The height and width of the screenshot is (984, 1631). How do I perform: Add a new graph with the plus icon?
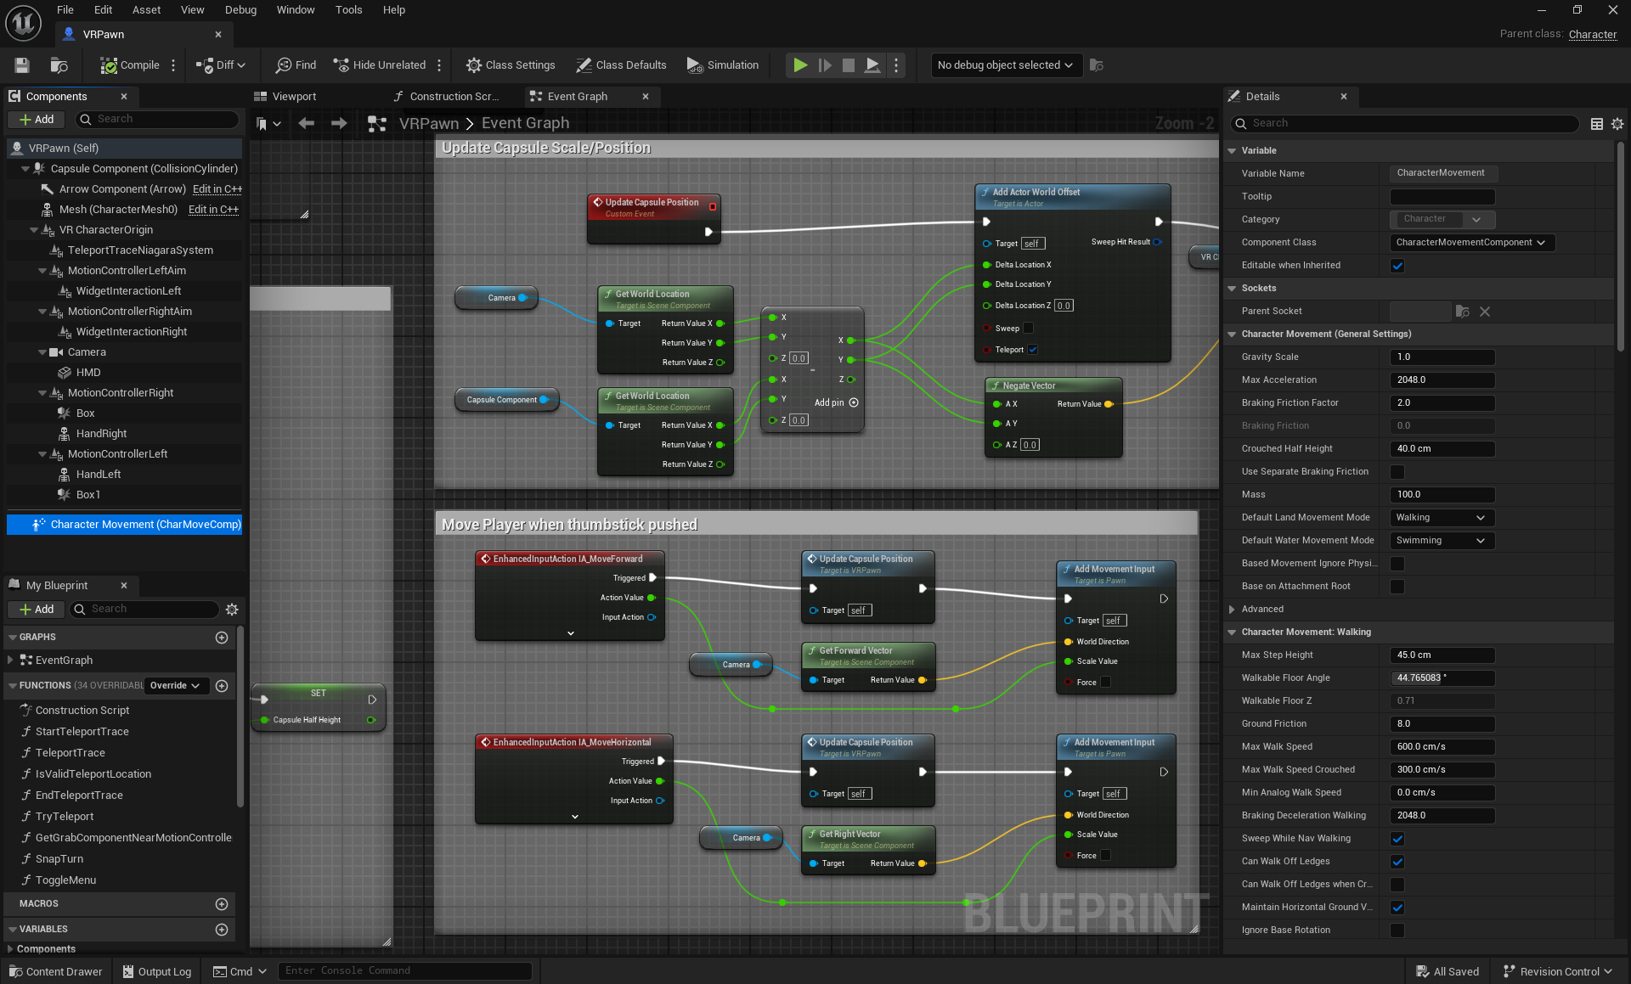(x=222, y=638)
